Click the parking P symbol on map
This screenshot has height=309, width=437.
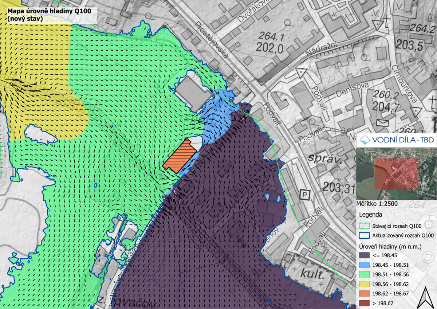[304, 195]
